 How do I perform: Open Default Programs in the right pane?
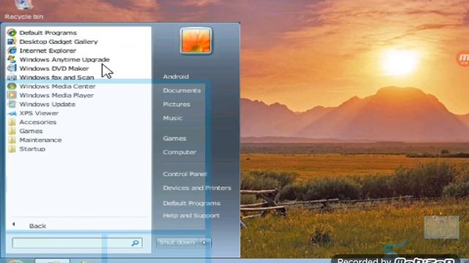tap(192, 203)
